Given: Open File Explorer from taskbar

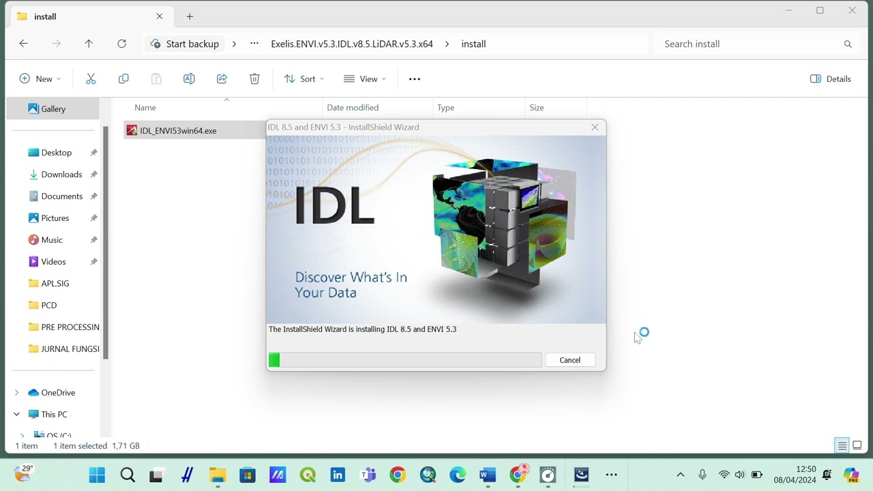Looking at the screenshot, I should pyautogui.click(x=217, y=475).
